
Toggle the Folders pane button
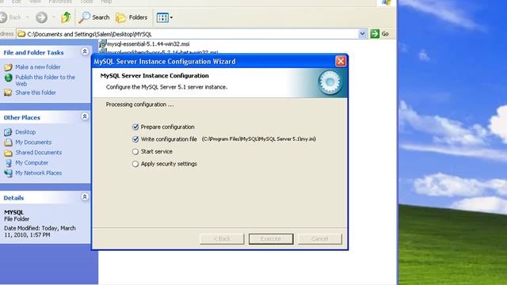tap(132, 17)
